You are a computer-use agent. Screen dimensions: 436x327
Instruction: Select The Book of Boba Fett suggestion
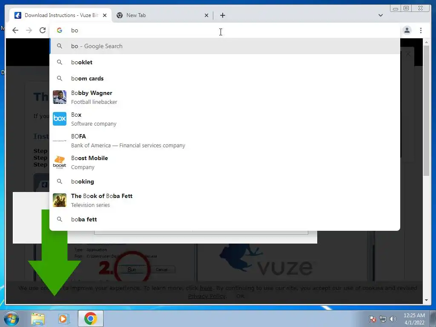[x=225, y=200]
